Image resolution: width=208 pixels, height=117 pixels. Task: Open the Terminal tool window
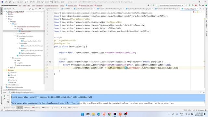(x=46, y=108)
